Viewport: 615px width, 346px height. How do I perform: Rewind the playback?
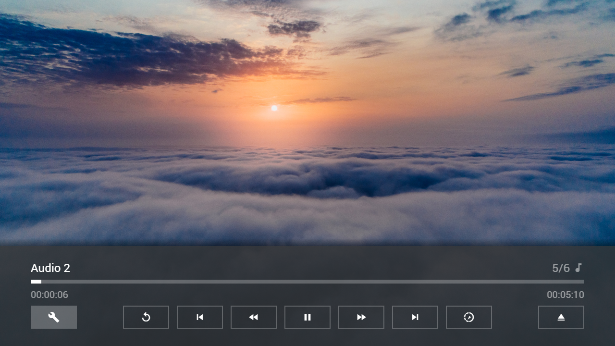[x=254, y=317]
